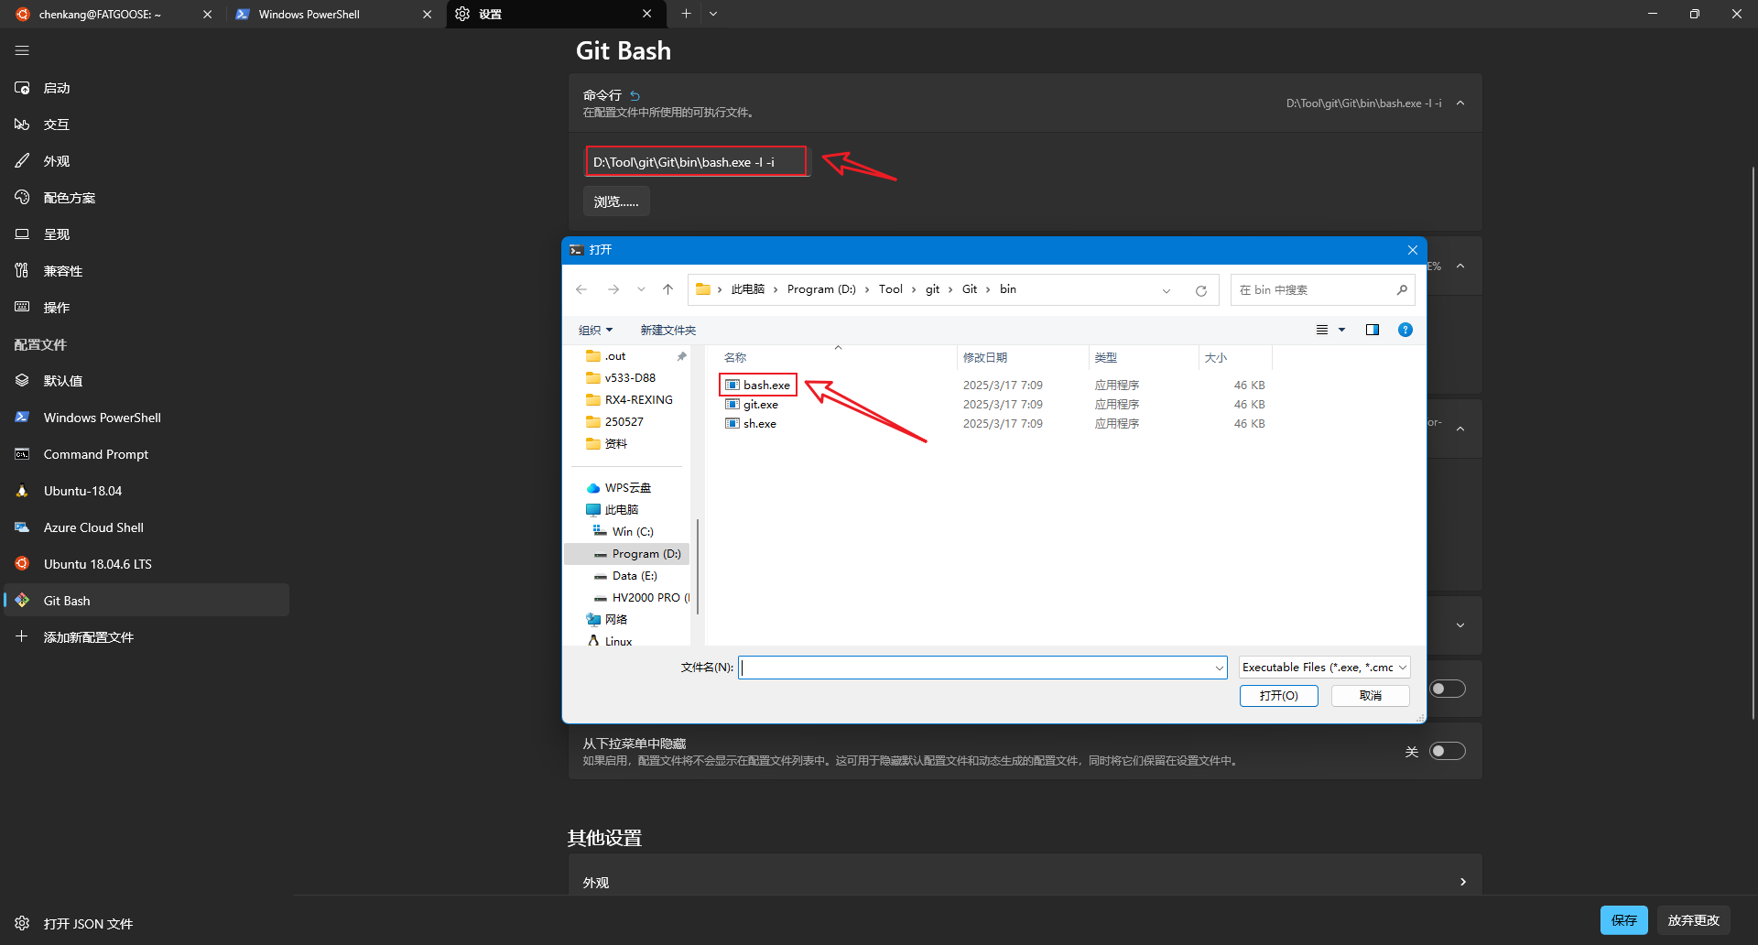The image size is (1758, 945).
Task: Click the 浏览 browse button
Action: point(616,201)
